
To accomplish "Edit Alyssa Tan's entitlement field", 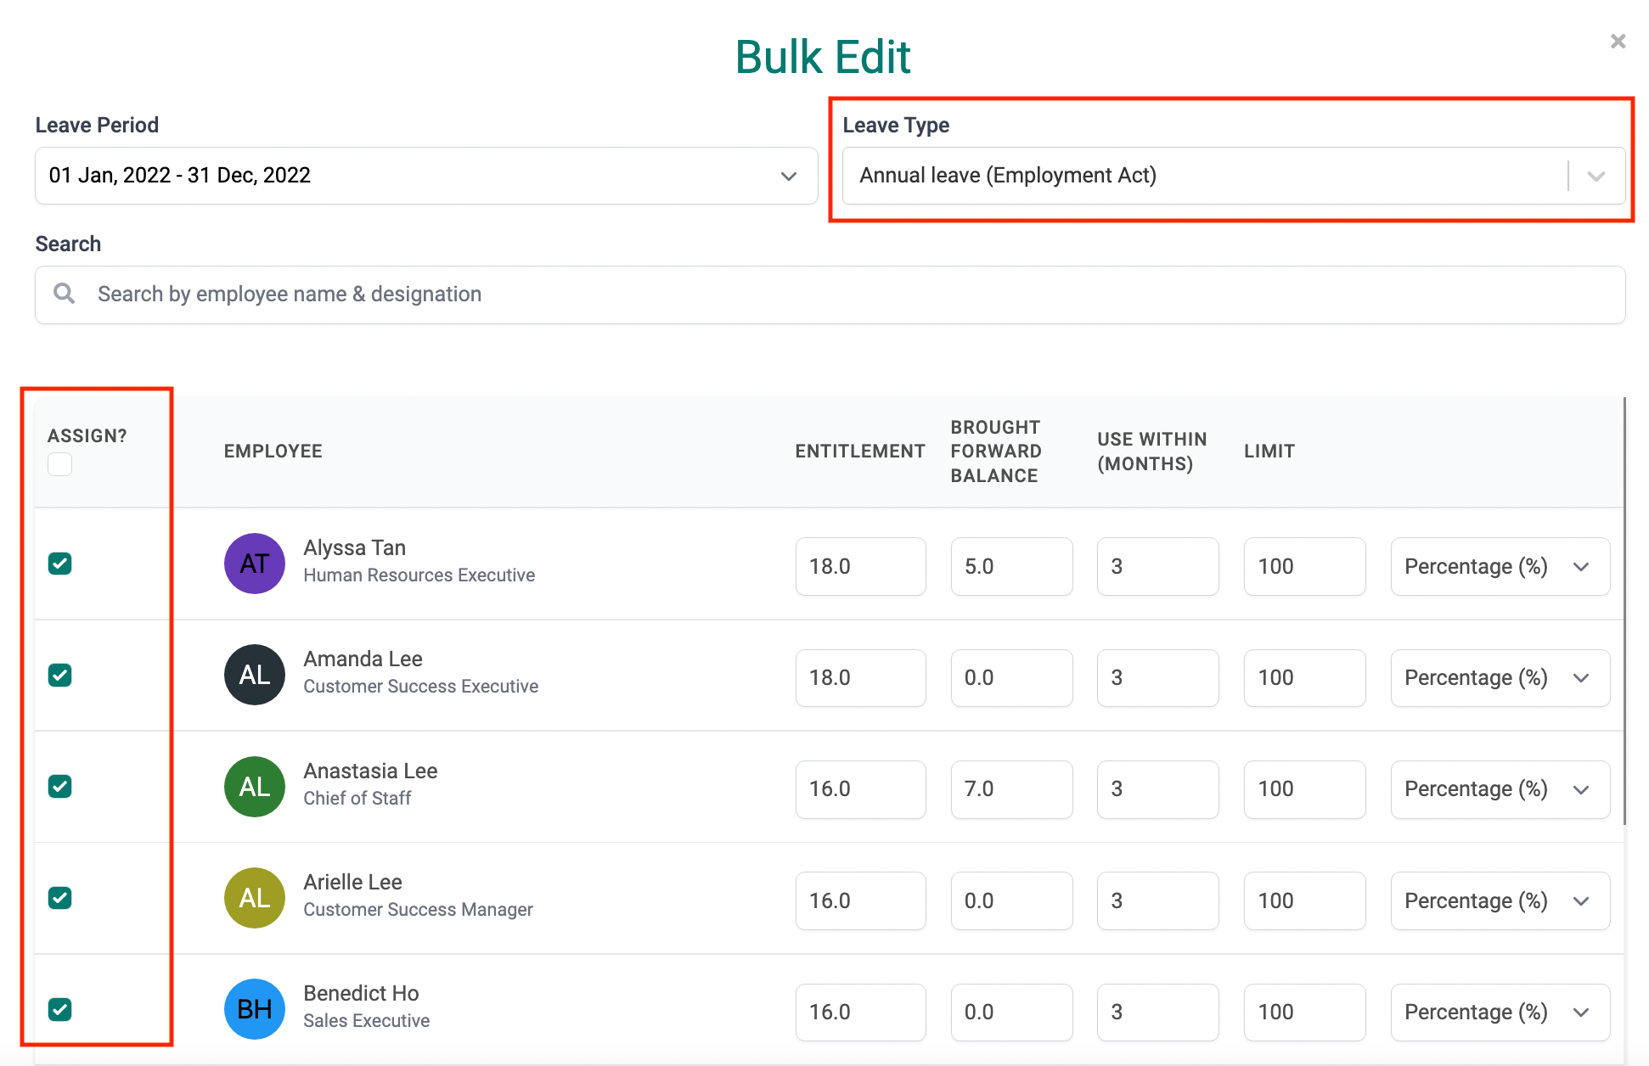I will click(x=859, y=566).
